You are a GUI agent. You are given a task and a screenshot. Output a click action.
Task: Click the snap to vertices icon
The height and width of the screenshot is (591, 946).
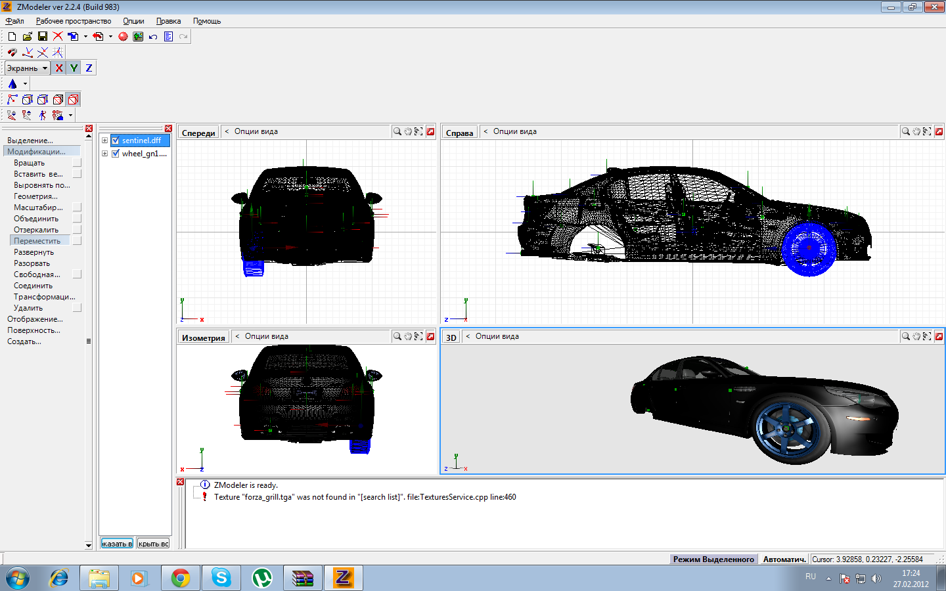pyautogui.click(x=27, y=53)
